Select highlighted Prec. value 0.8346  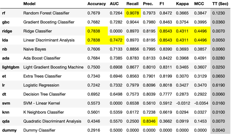149,121
